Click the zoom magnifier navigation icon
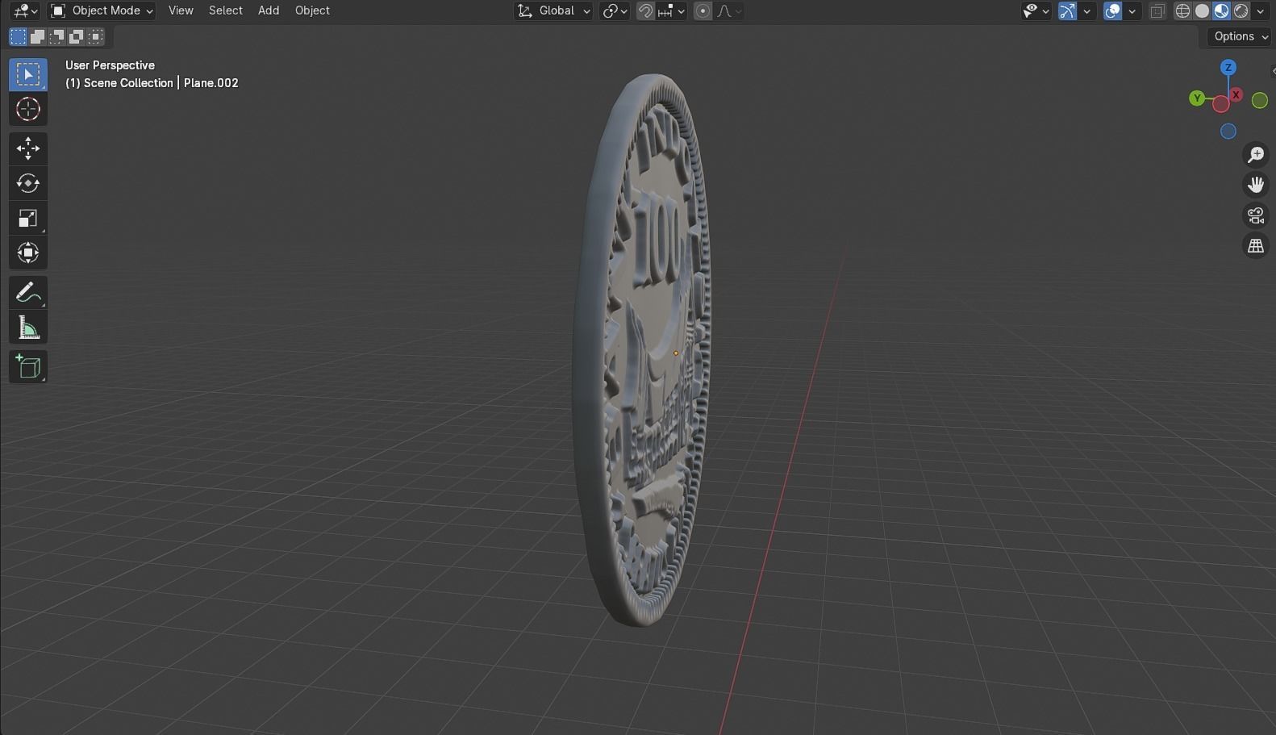1276x735 pixels. pyautogui.click(x=1256, y=155)
